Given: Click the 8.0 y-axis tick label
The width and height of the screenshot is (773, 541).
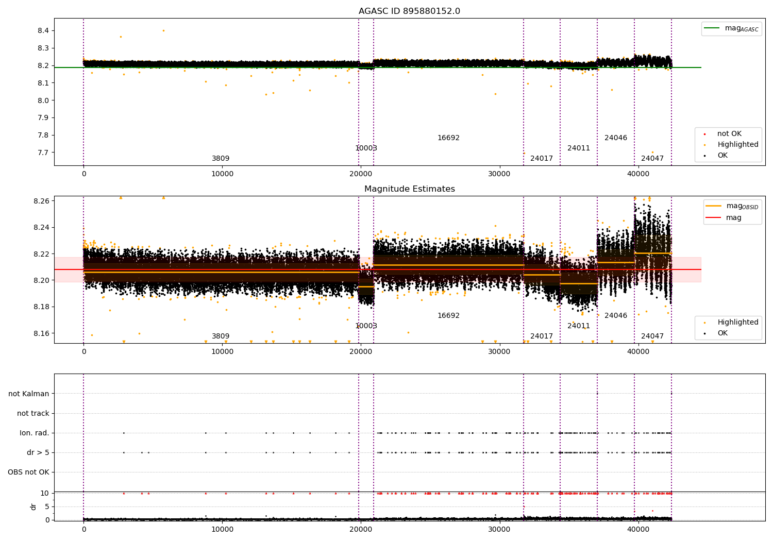Looking at the screenshot, I should tap(43, 100).
